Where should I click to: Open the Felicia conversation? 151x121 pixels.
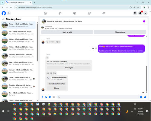[x=18, y=100]
